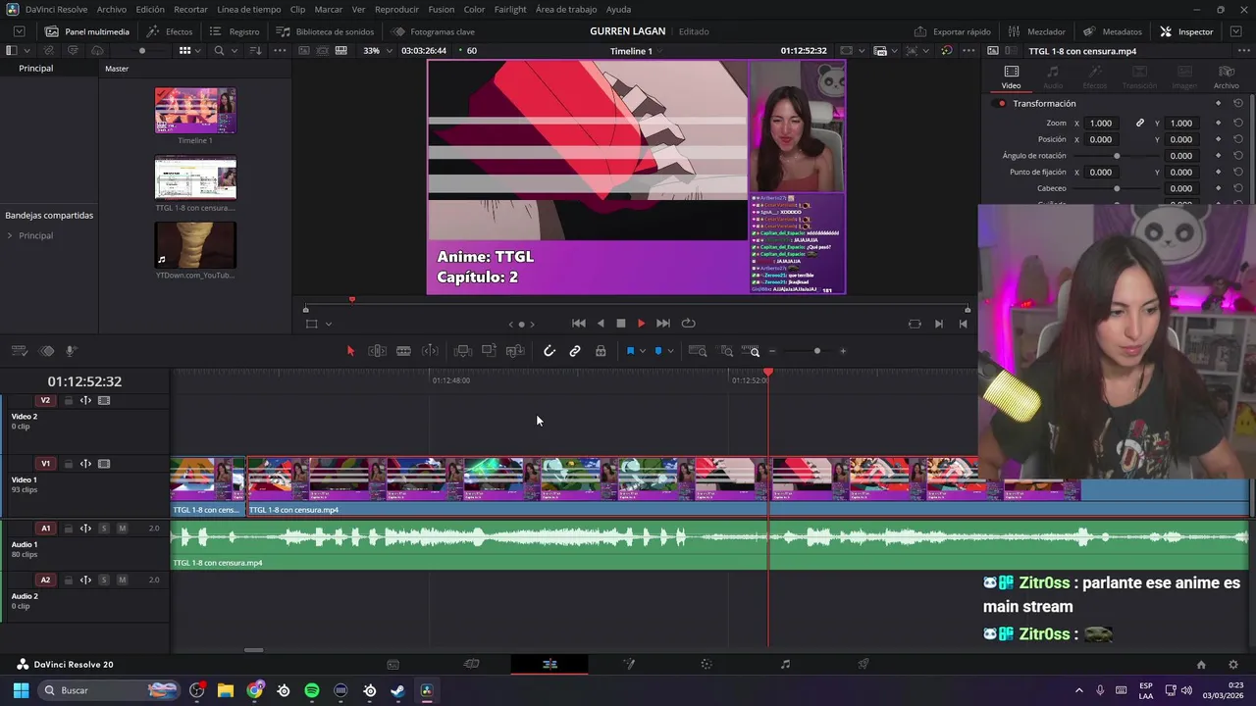1256x706 pixels.
Task: Add a blue flag to clip
Action: 630,351
